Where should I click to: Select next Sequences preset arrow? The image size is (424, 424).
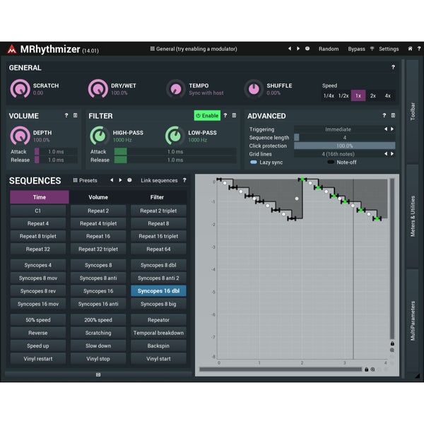click(120, 180)
